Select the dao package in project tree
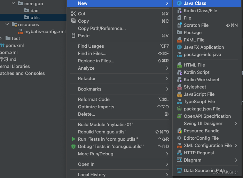This screenshot has width=243, height=178. pyautogui.click(x=34, y=10)
